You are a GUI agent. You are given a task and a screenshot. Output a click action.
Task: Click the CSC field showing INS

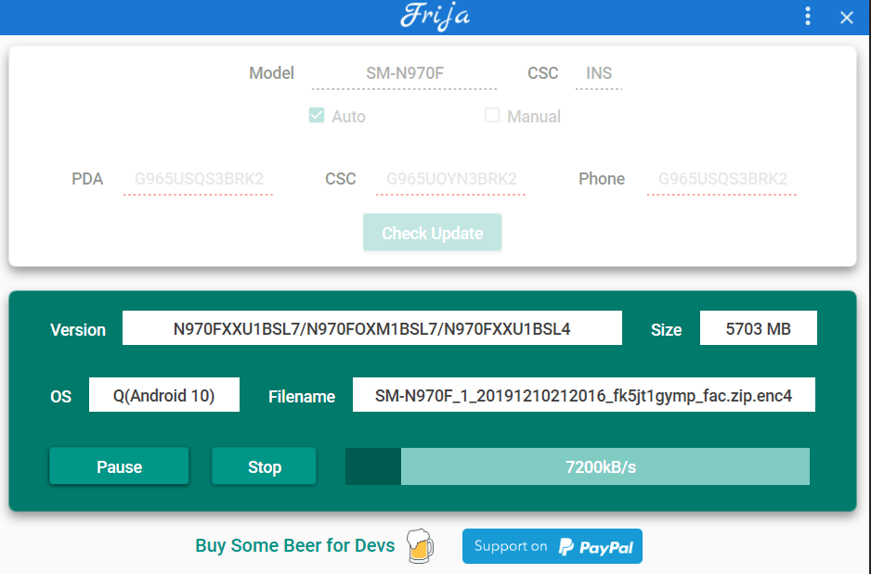[598, 73]
